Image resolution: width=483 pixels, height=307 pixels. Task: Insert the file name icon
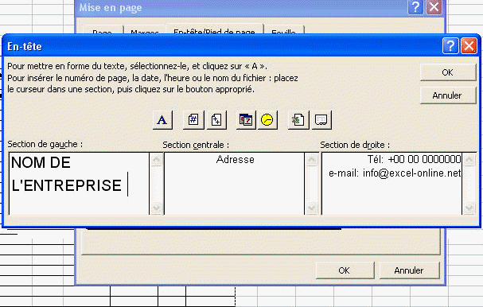point(298,120)
